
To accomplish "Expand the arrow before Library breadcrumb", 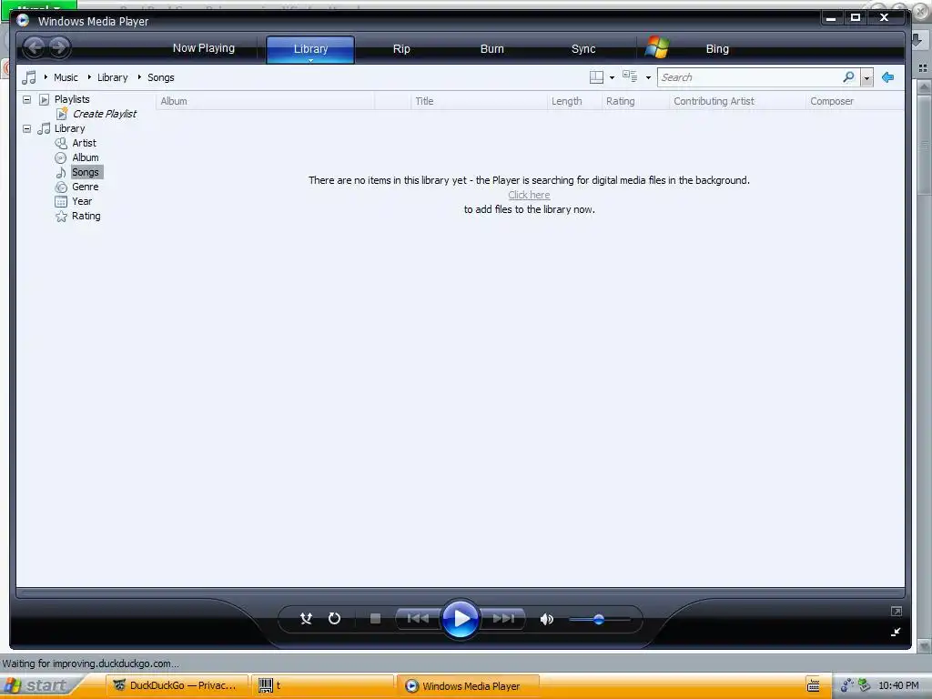I will pos(89,76).
